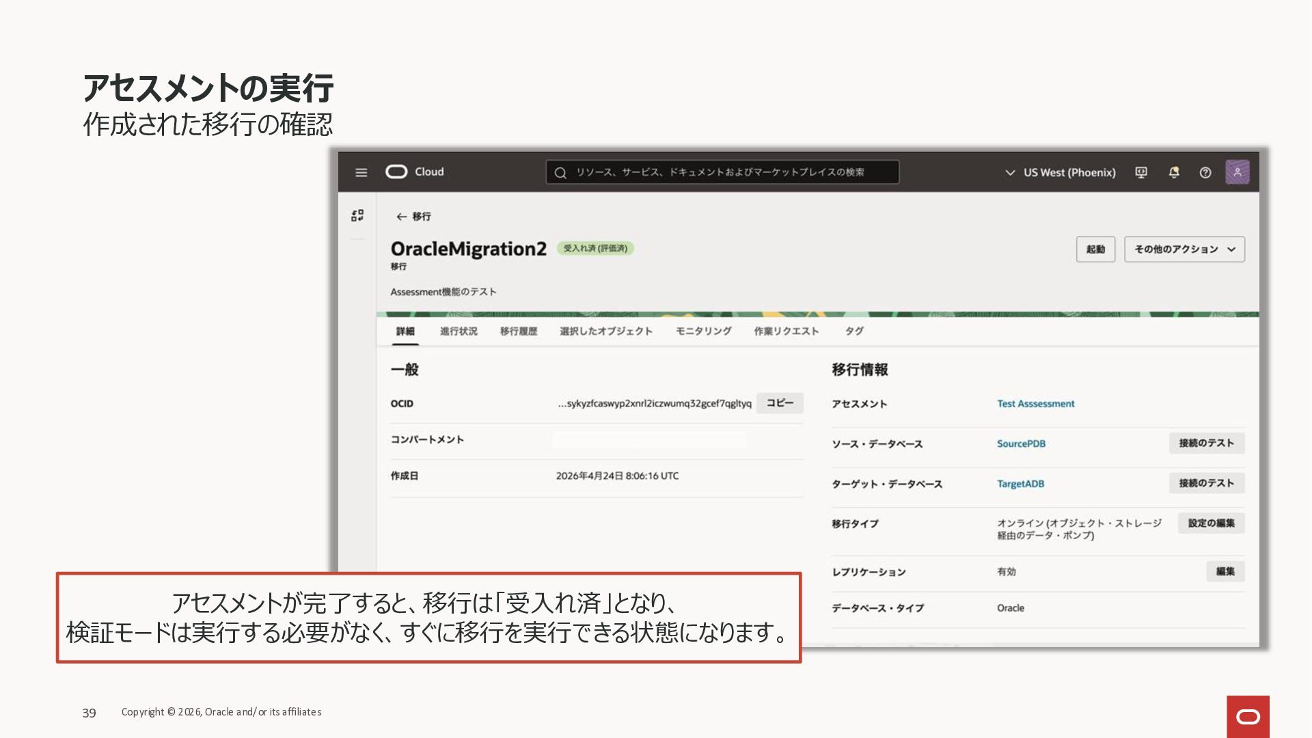The width and height of the screenshot is (1312, 738).
Task: Open the help question mark icon
Action: [1205, 172]
